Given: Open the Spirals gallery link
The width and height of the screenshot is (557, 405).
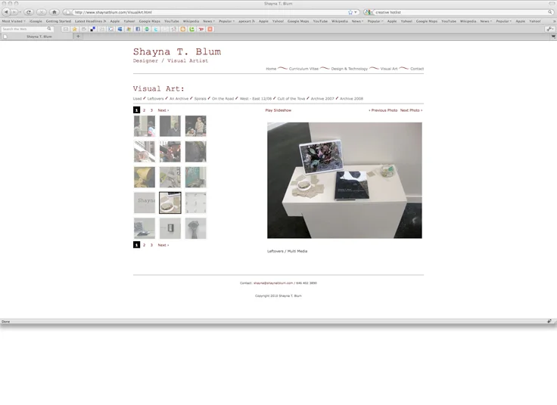Looking at the screenshot, I should [x=200, y=98].
